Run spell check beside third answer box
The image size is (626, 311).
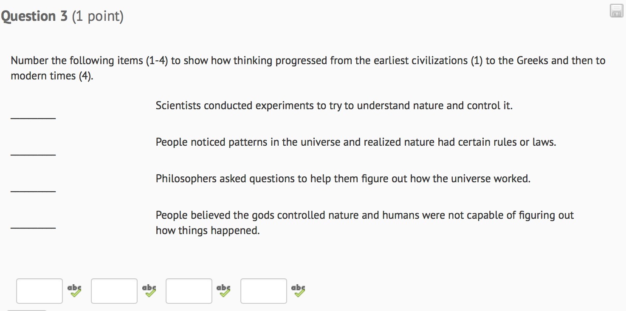coord(224,290)
